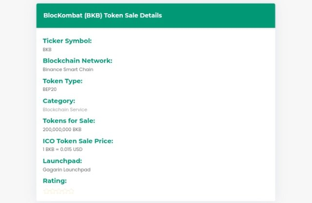Select the Blockchain Network label
312x203 pixels.
point(78,61)
